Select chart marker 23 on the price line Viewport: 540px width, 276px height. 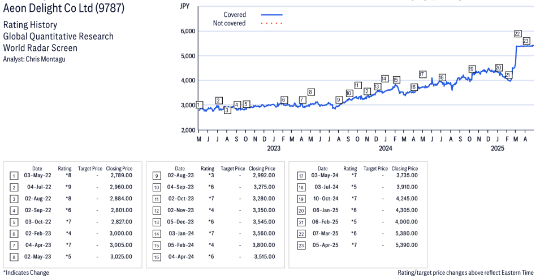tap(526, 41)
